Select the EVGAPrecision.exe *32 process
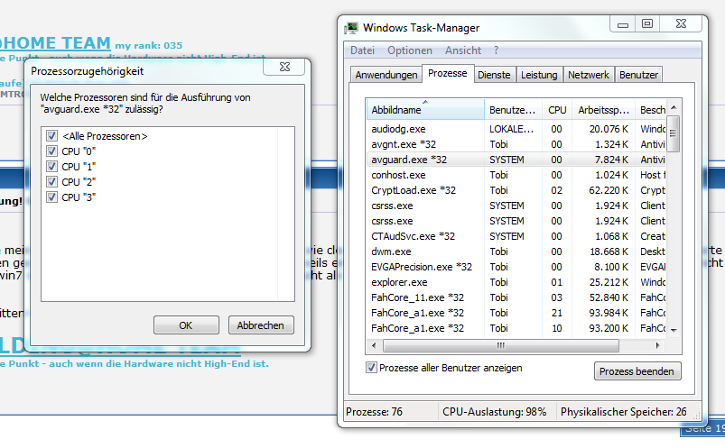 tap(517, 267)
